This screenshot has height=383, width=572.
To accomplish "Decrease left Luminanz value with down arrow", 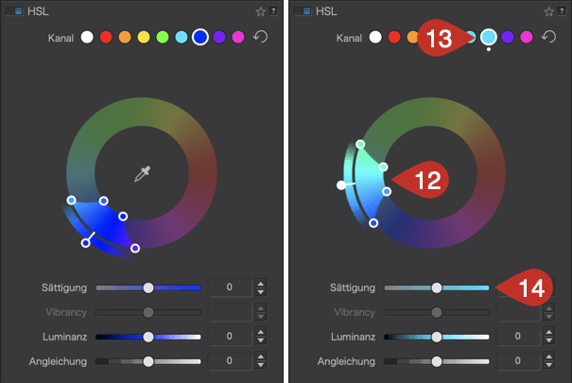I will [x=260, y=340].
